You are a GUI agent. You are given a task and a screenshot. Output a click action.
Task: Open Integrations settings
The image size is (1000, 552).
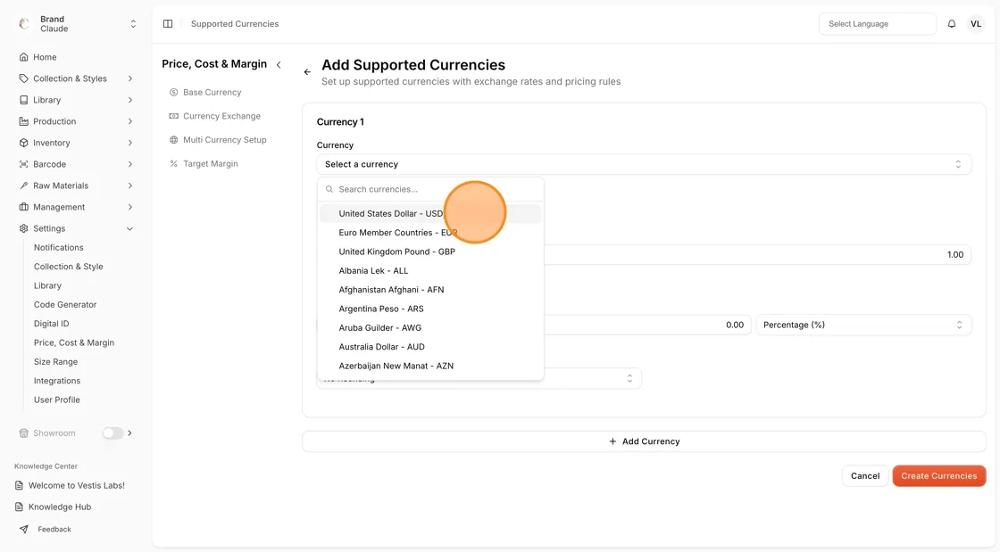tap(57, 381)
